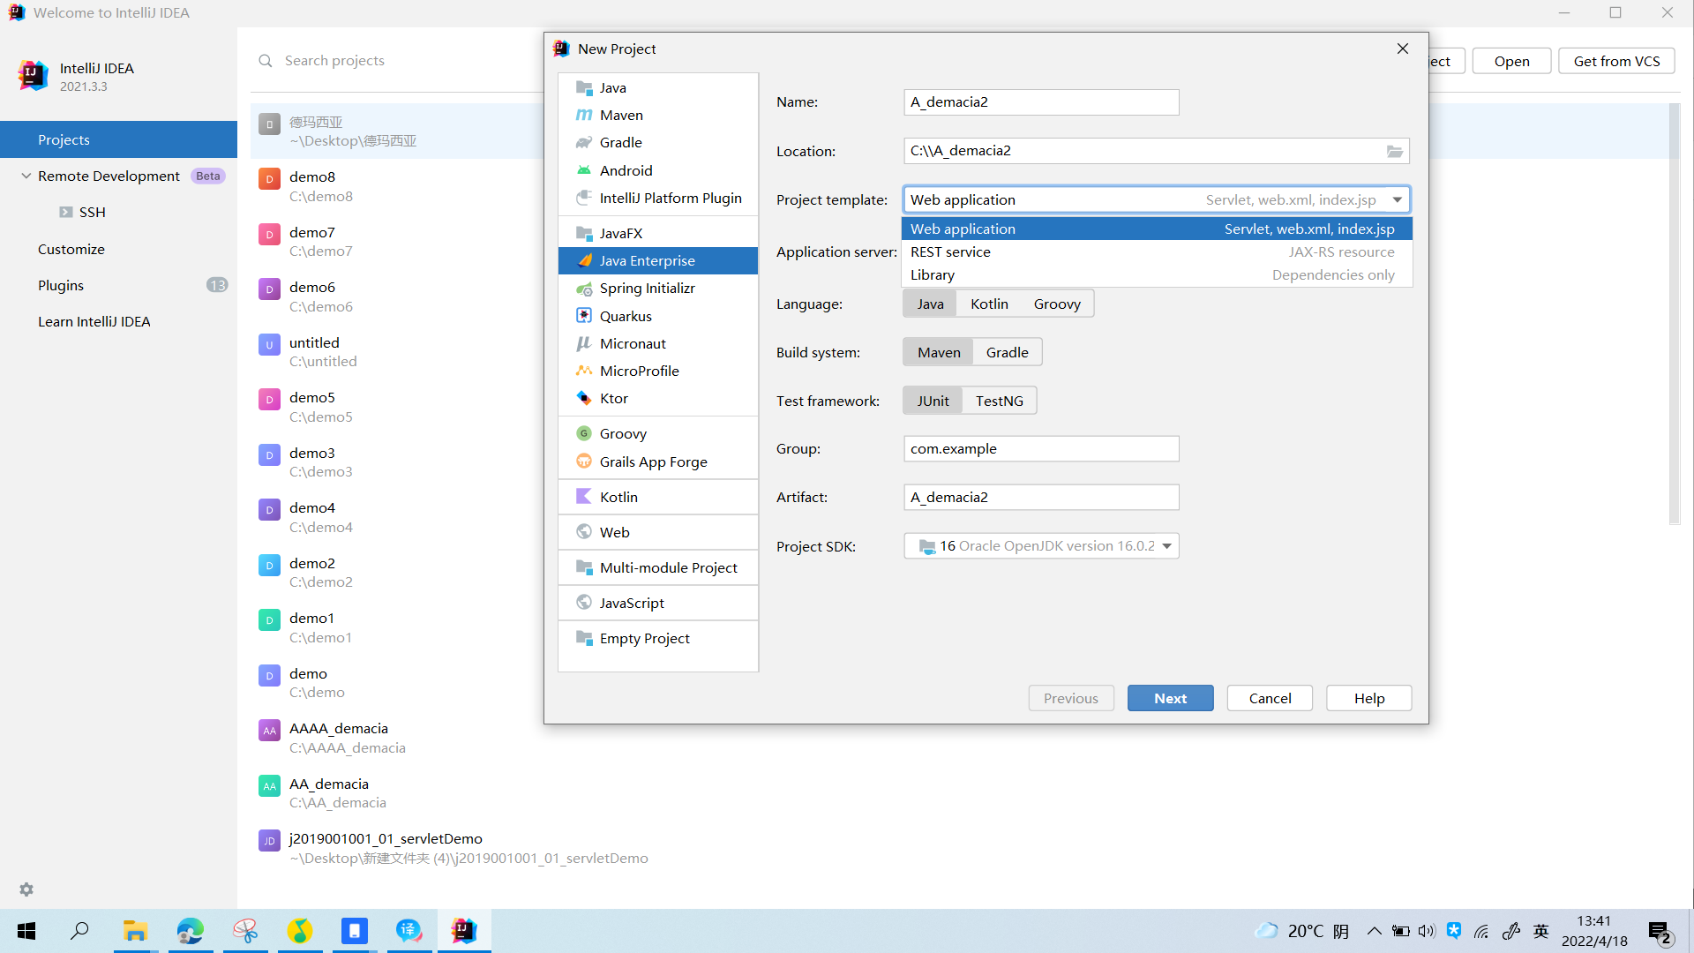Click the Group input field
The height and width of the screenshot is (953, 1694).
click(x=1041, y=448)
